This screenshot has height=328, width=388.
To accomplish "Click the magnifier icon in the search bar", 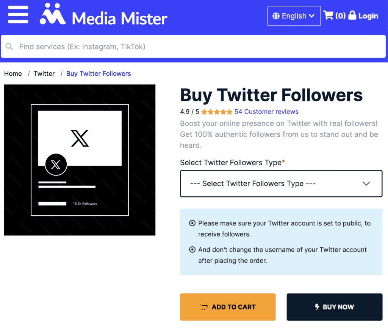I will click(9, 46).
